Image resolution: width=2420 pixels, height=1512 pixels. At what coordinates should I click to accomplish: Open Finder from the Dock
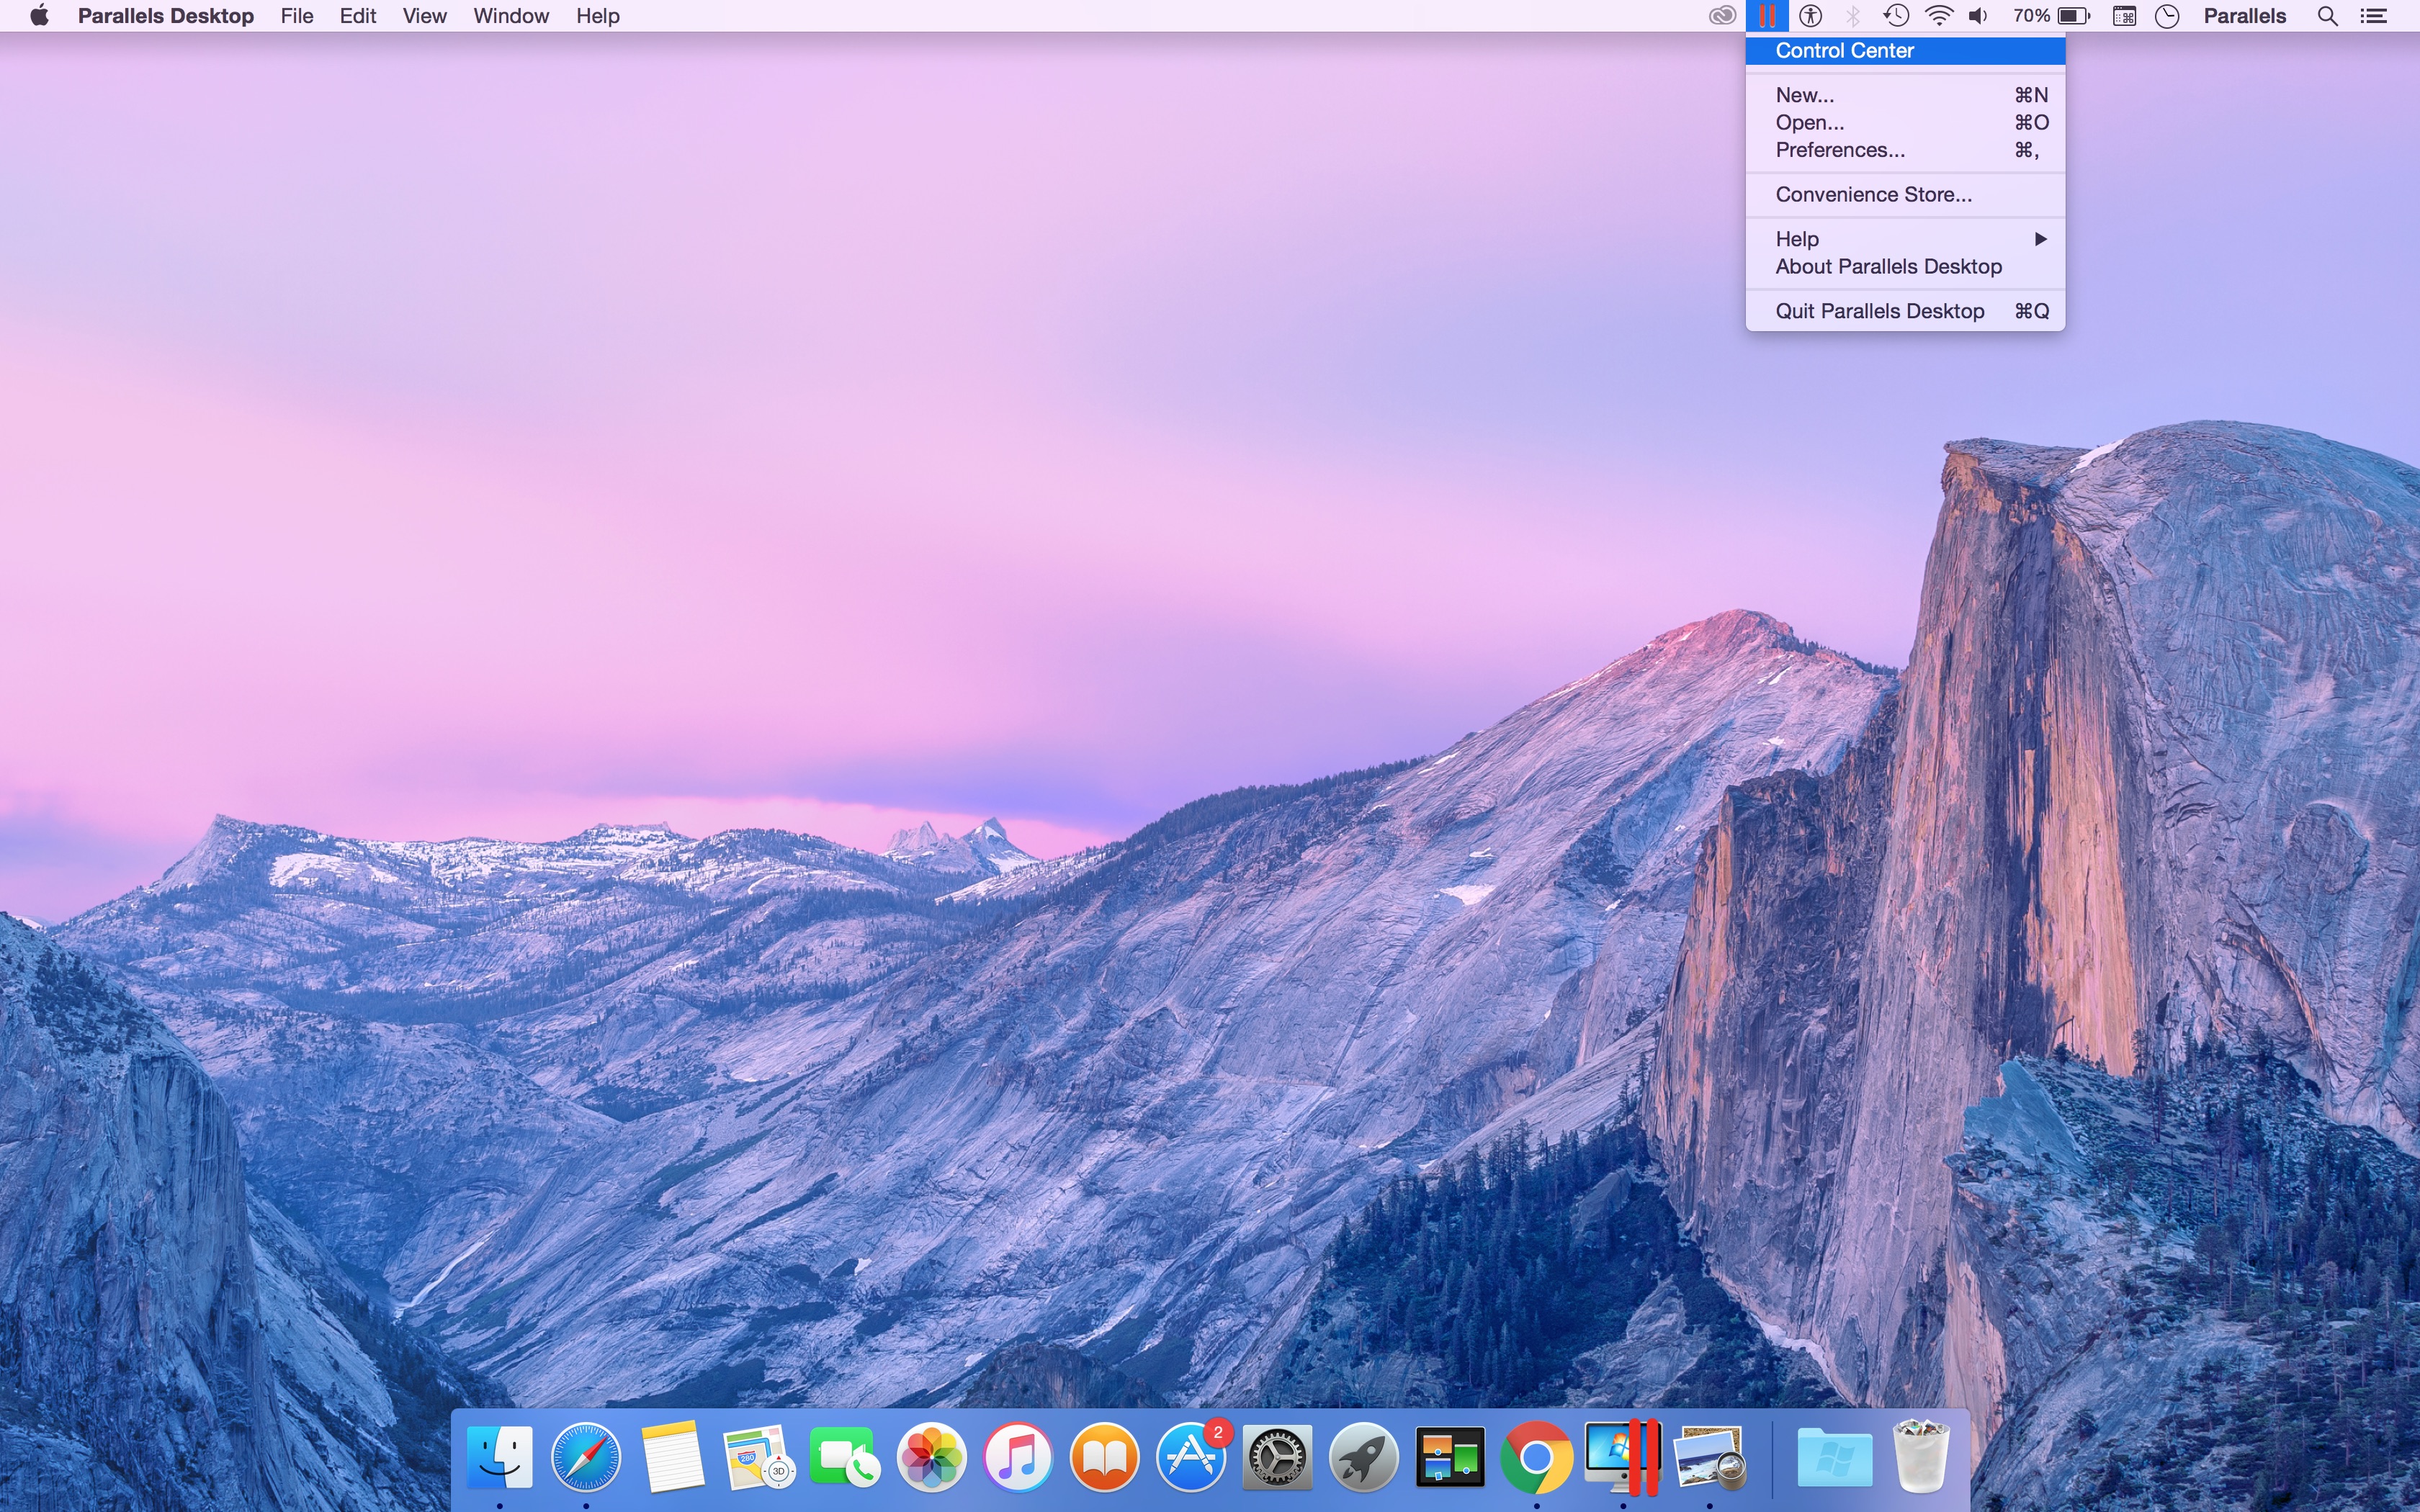(x=500, y=1457)
